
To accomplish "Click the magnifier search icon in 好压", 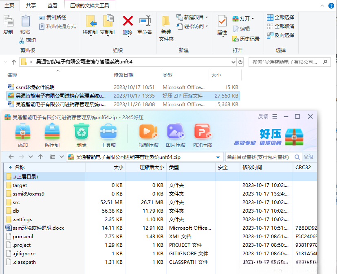I will tap(297, 157).
